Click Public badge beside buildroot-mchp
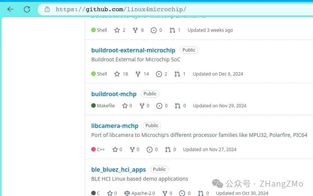 150,94
